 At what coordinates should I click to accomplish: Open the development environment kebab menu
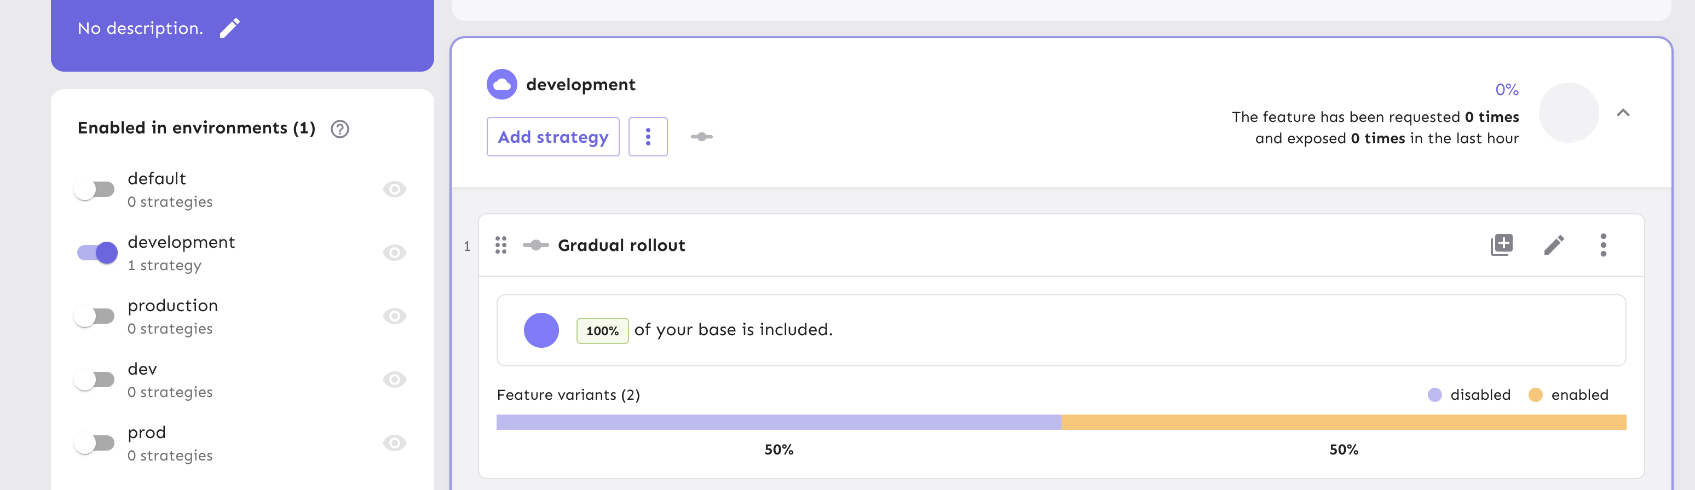pyautogui.click(x=648, y=136)
